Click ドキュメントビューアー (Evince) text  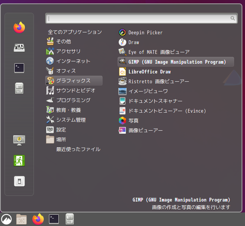coord(167,111)
